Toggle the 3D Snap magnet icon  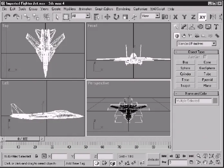click(121, 163)
